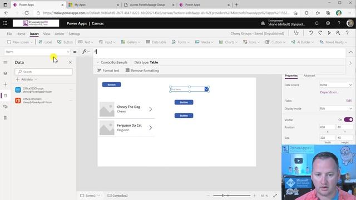Viewport: 356px width, 200px height.
Task: Open the Insert plus icon in rail
Action: [x=5, y=84]
